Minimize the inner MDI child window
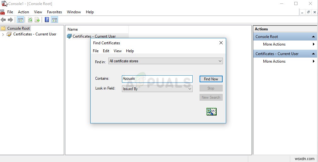The height and width of the screenshot is (162, 318). tap(302, 12)
